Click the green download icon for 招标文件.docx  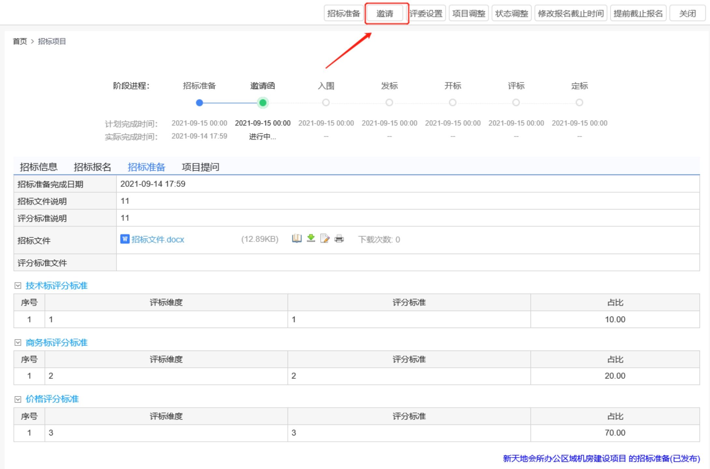311,238
